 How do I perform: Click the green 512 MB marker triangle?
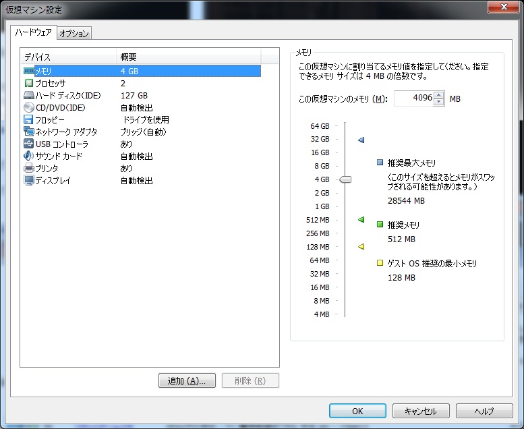coord(361,220)
